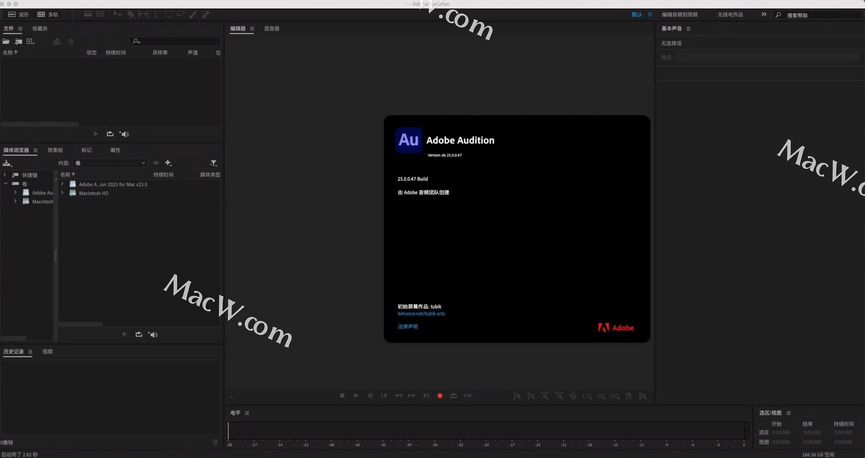This screenshot has height=458, width=865.
Task: Click transport Play button
Action: 356,395
